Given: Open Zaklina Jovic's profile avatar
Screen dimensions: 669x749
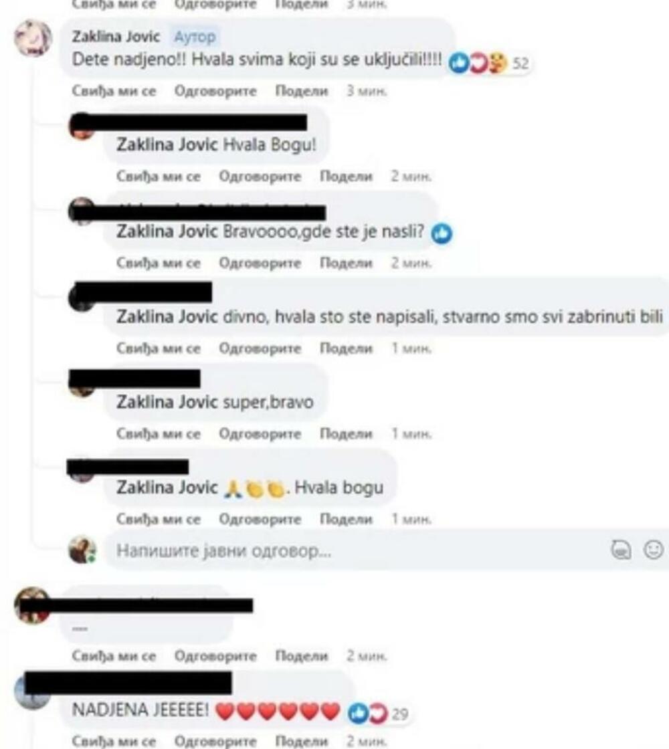Looking at the screenshot, I should point(33,37).
